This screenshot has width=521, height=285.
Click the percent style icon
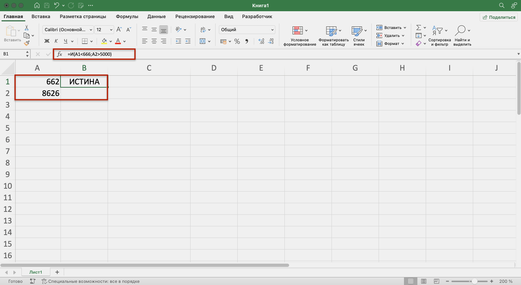click(x=237, y=41)
